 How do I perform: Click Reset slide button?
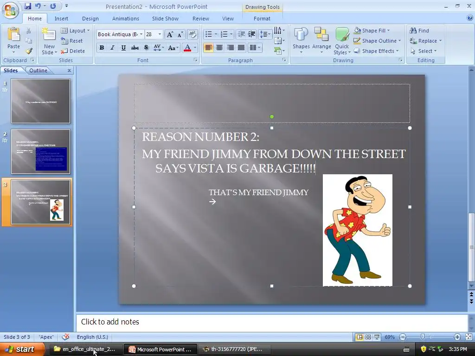[72, 41]
